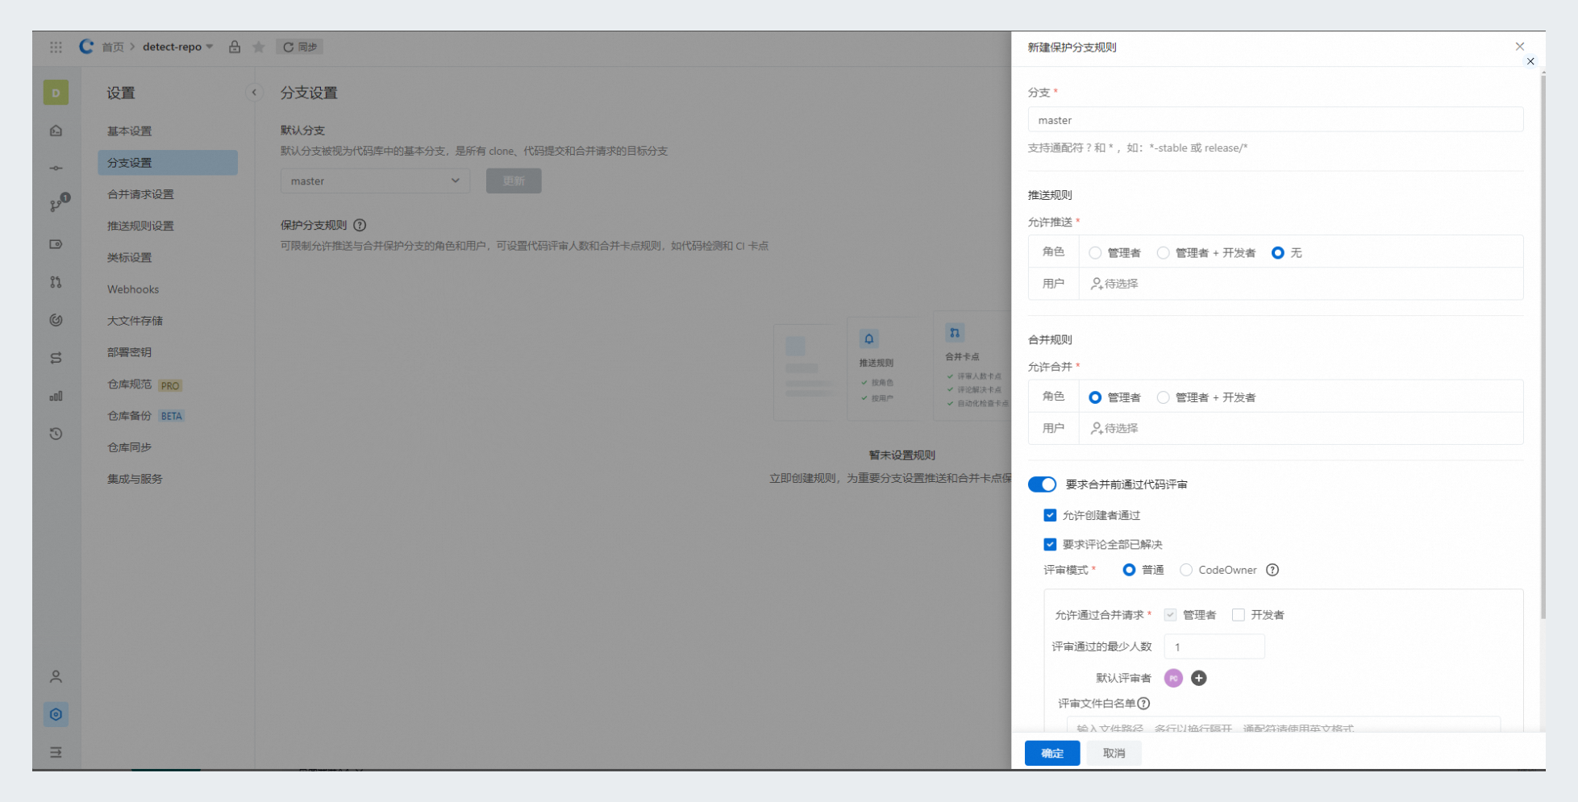Viewport: 1578px width, 802px height.
Task: Pick merge users via 待选择
Action: 1114,428
